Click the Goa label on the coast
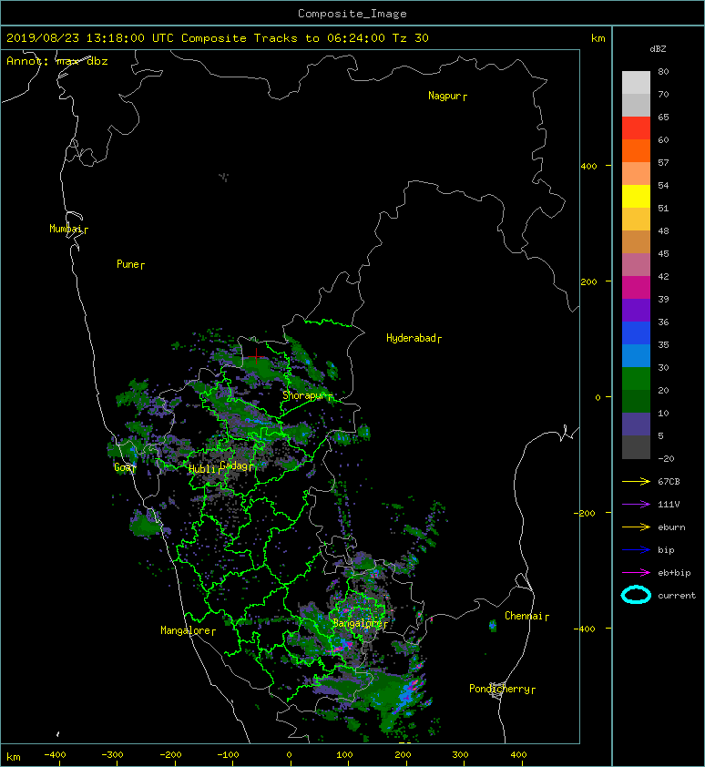This screenshot has height=767, width=705. 122,467
